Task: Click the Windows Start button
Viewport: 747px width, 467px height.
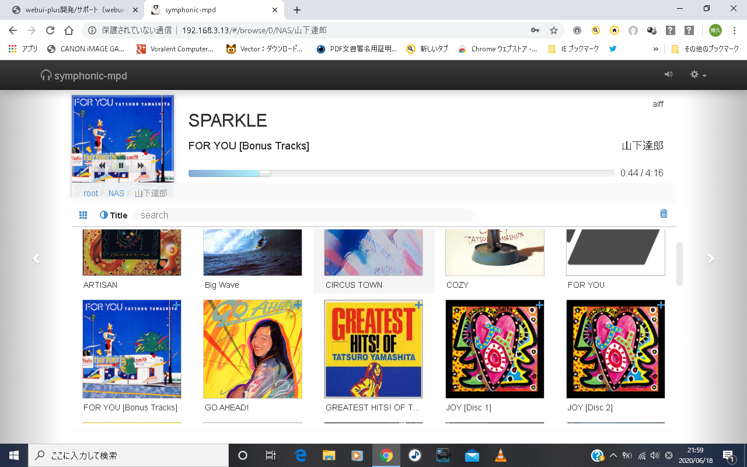Action: click(x=13, y=455)
